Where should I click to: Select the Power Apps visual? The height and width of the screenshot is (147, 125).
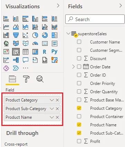tap(6, 68)
